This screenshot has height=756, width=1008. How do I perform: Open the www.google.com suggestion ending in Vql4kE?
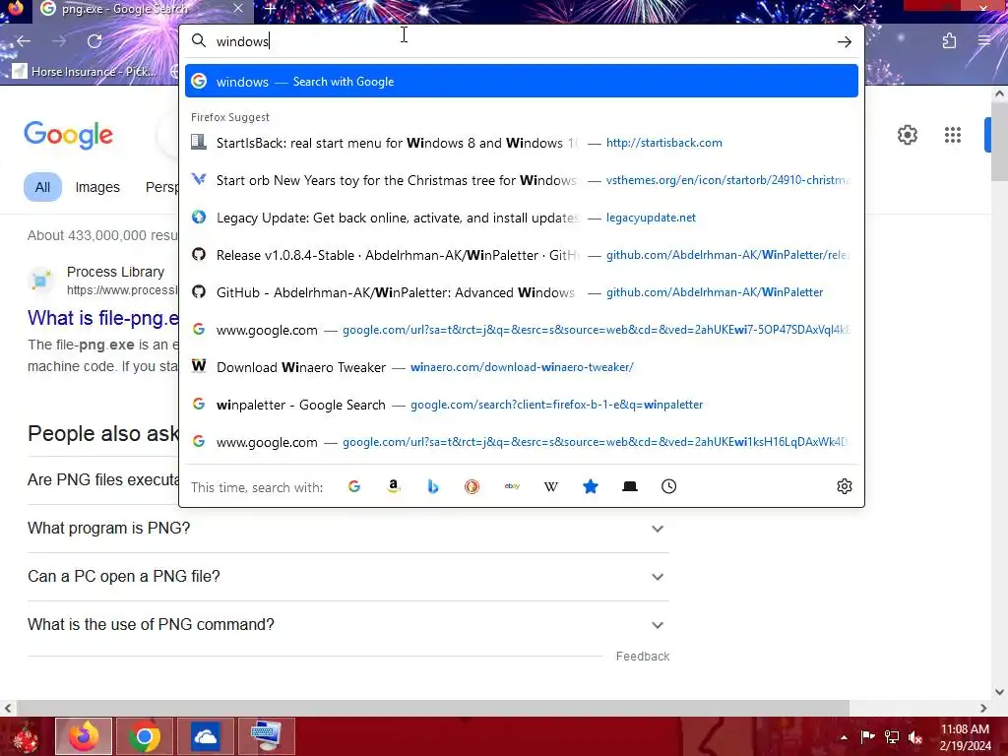pyautogui.click(x=522, y=330)
